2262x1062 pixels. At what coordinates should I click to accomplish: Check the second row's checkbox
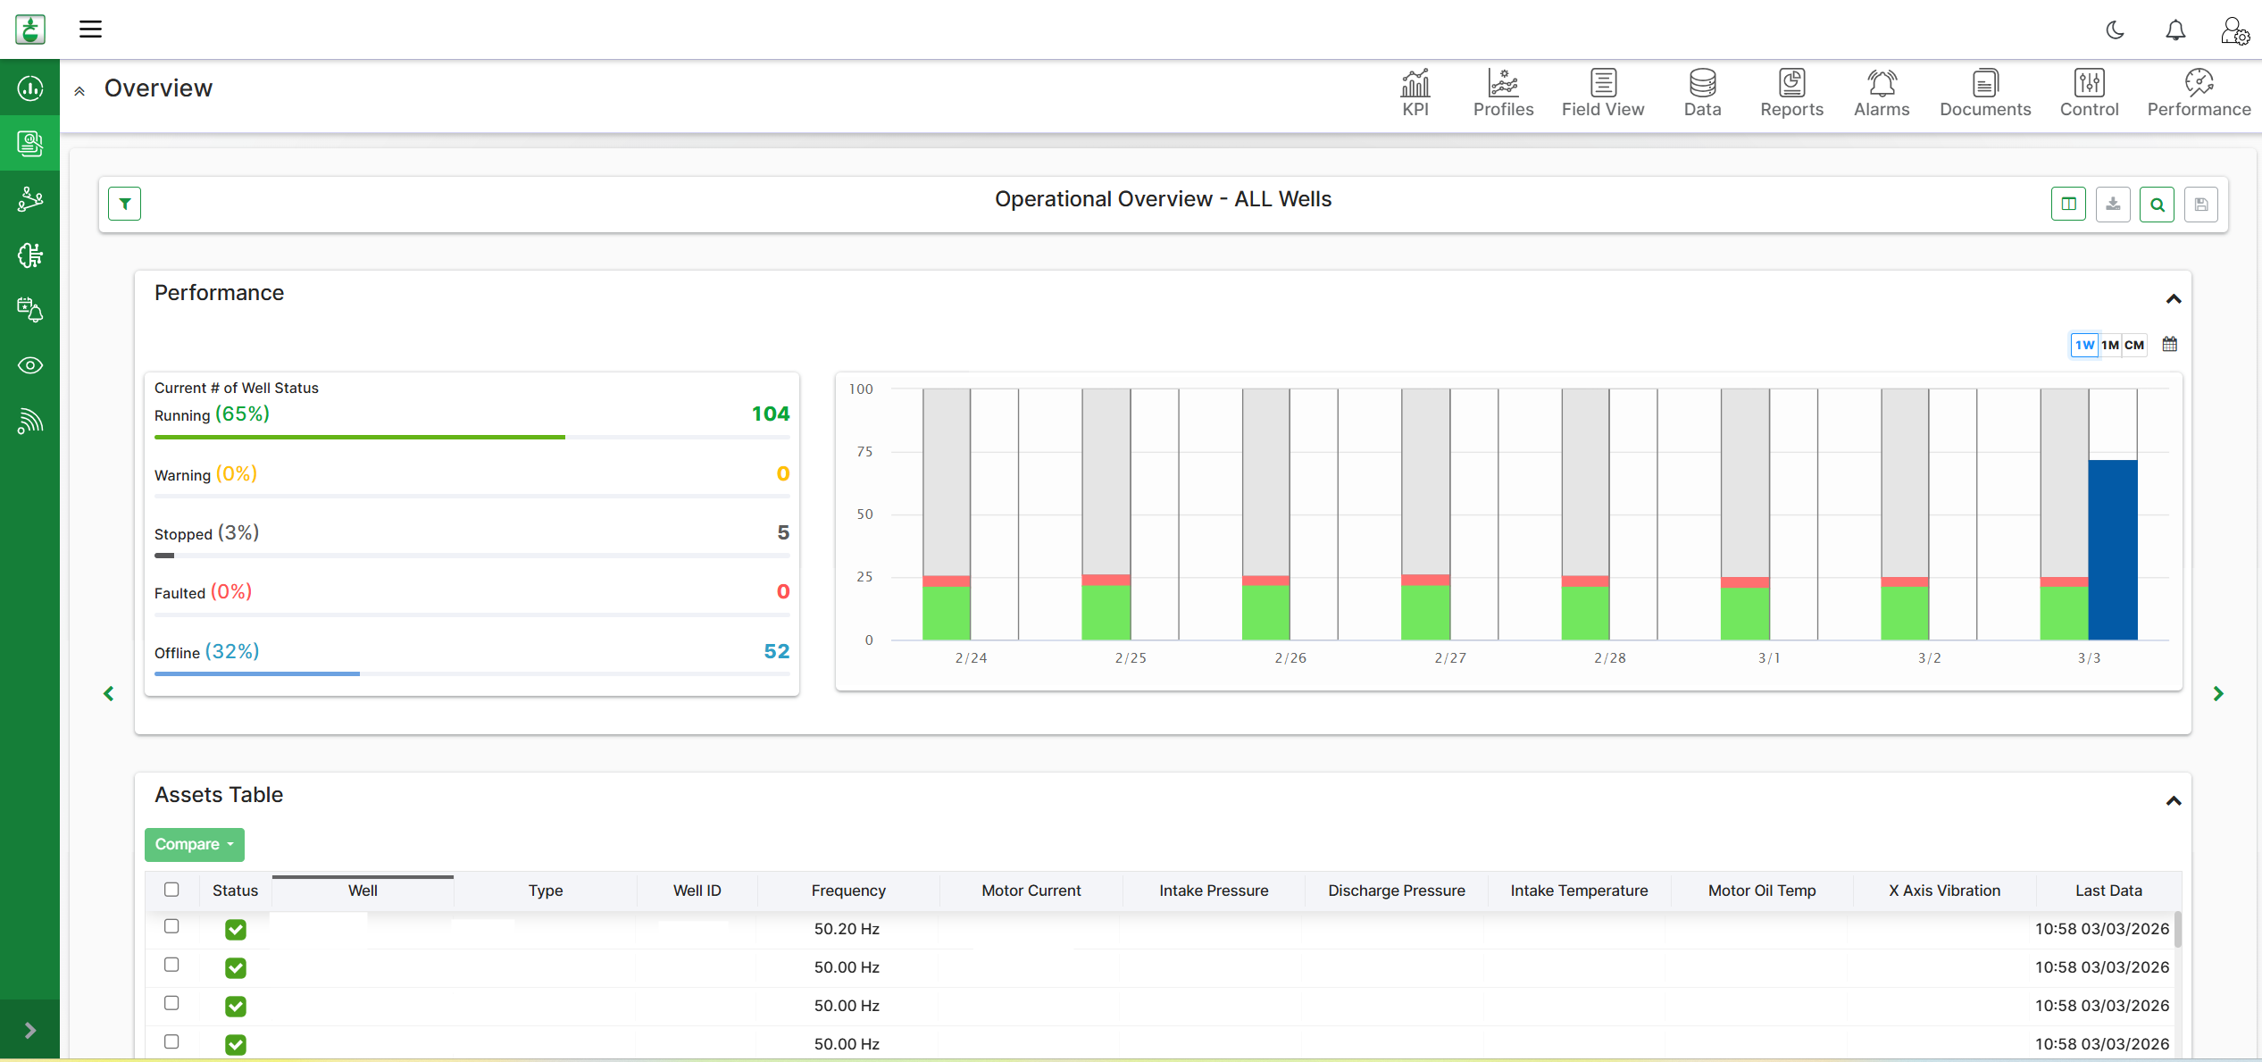click(171, 965)
